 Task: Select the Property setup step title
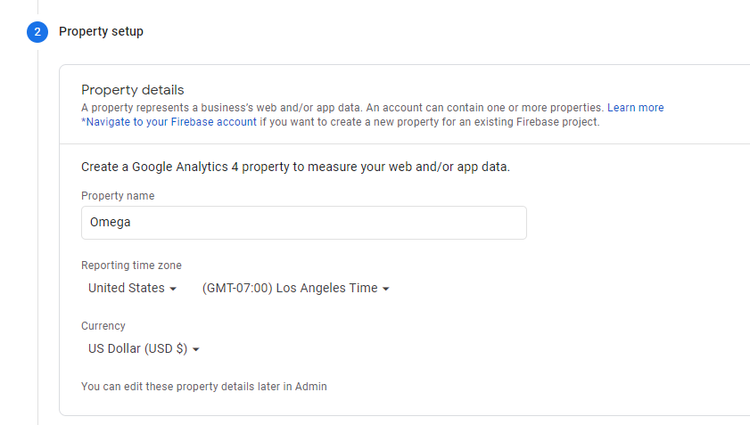tap(101, 31)
